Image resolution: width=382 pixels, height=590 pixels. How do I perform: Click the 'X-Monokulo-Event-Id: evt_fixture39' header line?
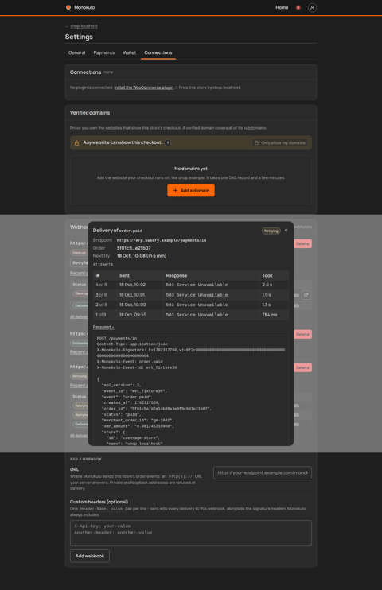tap(137, 367)
